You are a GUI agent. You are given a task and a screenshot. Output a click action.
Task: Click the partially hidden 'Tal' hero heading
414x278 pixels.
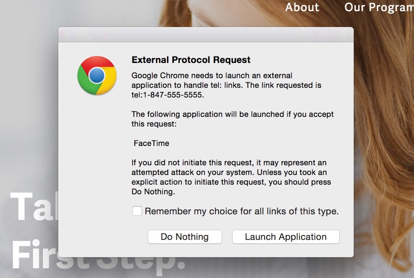click(x=33, y=208)
